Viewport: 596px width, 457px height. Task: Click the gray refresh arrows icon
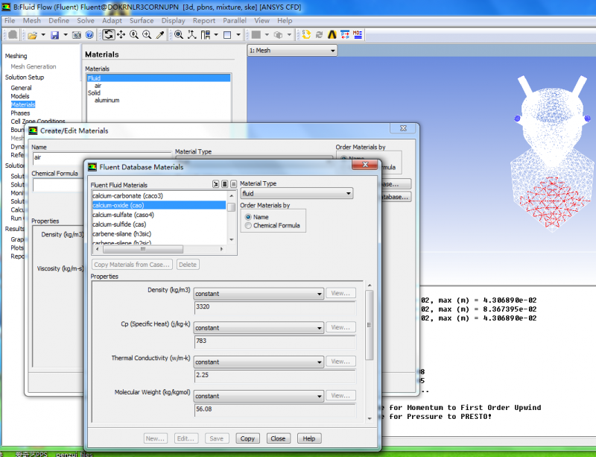[320, 34]
